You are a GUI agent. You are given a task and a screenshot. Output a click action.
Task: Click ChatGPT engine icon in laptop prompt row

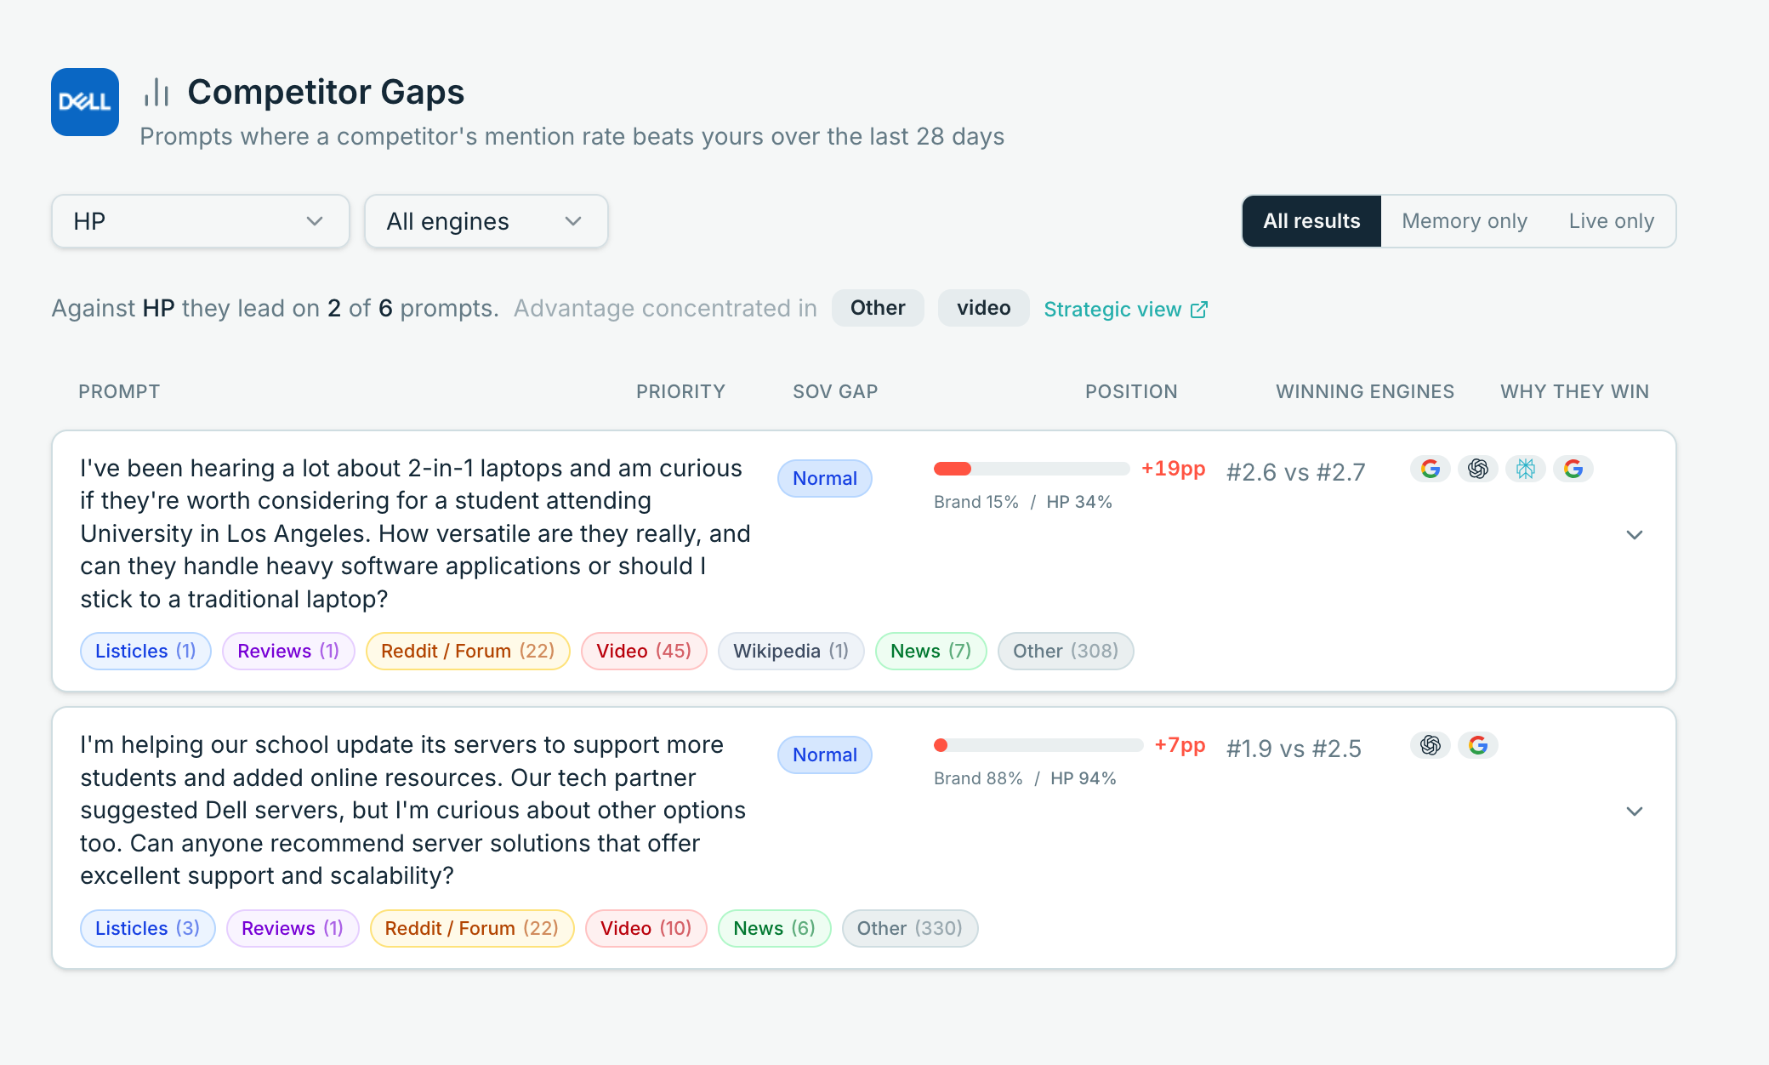(1478, 469)
